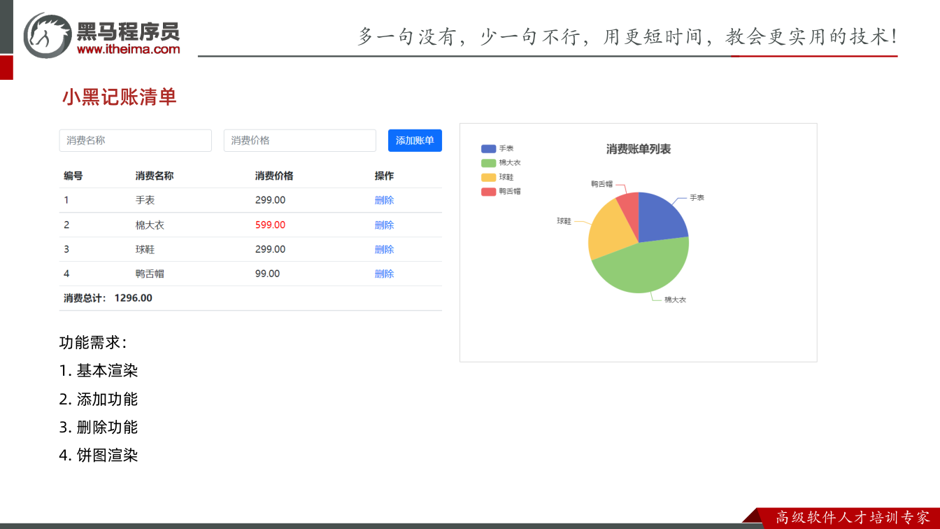Delete the 鸭舌帽 row via 删除
Image resolution: width=940 pixels, height=529 pixels.
pyautogui.click(x=384, y=274)
